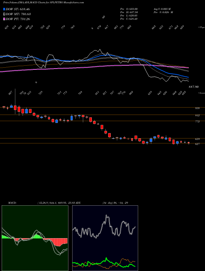
Task: Click the 659 price level label
Action: pos(197,139)
